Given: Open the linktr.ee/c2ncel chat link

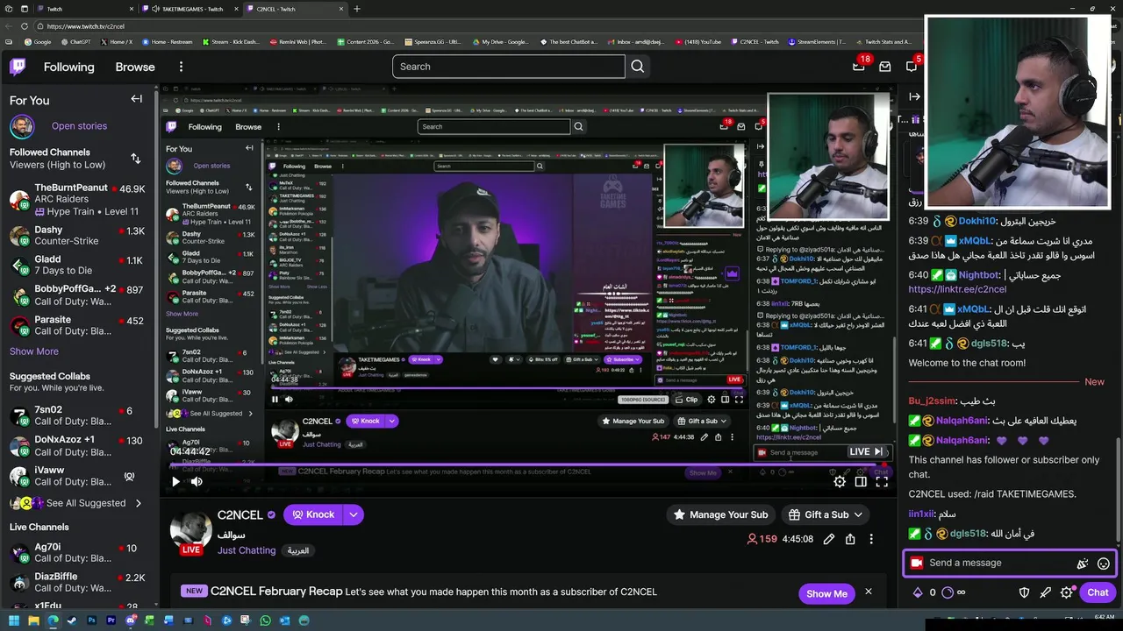Looking at the screenshot, I should tap(957, 289).
